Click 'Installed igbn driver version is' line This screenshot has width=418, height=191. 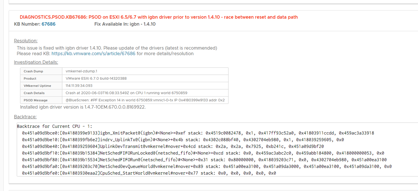83,107
